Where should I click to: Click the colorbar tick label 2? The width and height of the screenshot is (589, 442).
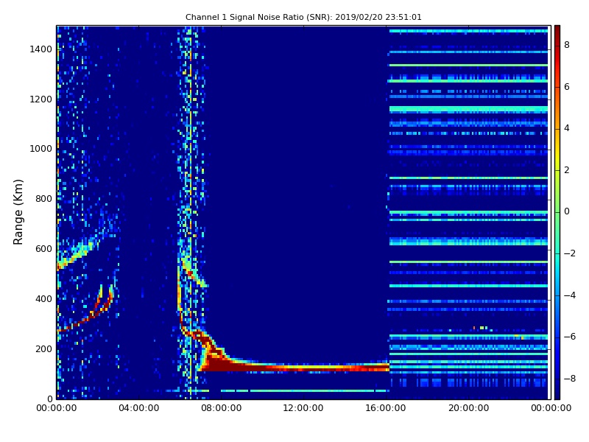coord(567,170)
